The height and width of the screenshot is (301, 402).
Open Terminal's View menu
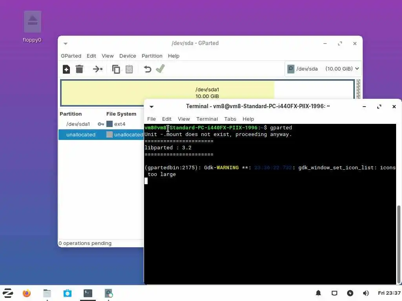tap(184, 119)
